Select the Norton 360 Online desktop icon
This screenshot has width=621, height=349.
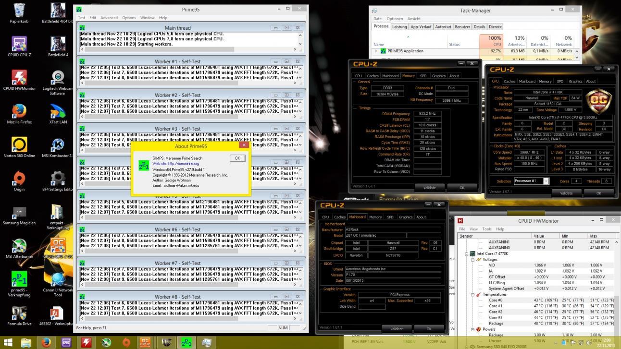click(19, 147)
